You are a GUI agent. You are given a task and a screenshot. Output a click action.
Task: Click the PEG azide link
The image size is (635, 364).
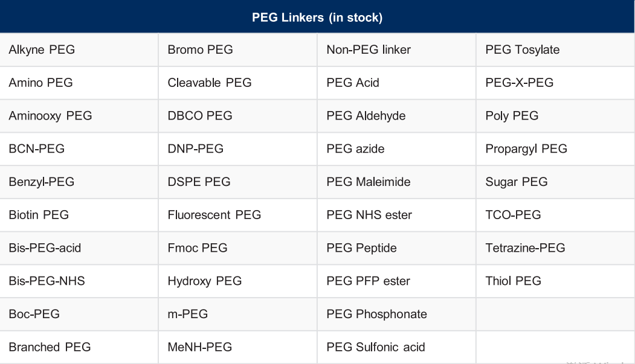click(355, 149)
